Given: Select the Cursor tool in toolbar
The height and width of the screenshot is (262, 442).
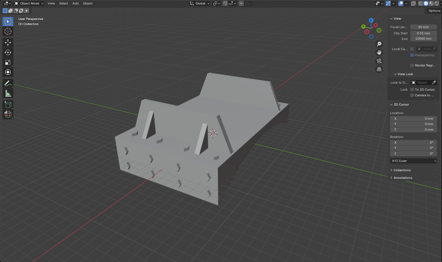Looking at the screenshot, I should 8,32.
